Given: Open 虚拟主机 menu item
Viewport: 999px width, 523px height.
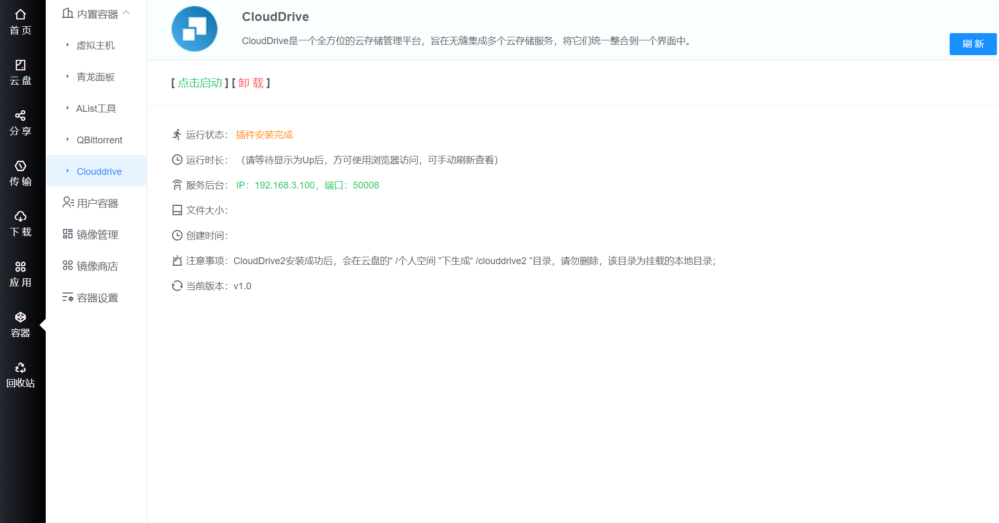Looking at the screenshot, I should point(96,45).
